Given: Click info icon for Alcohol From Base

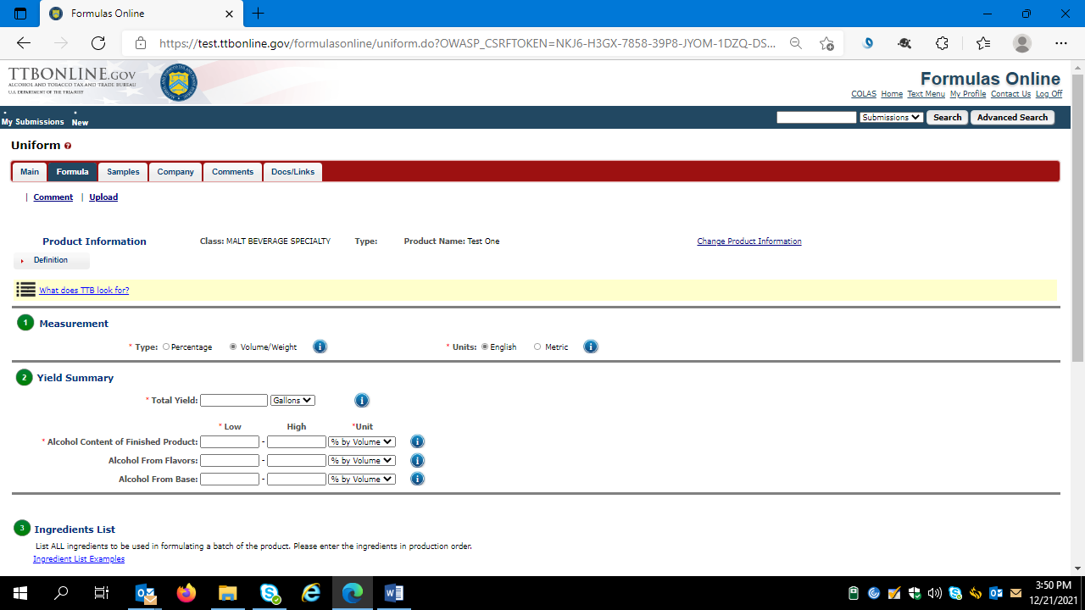Looking at the screenshot, I should (417, 479).
